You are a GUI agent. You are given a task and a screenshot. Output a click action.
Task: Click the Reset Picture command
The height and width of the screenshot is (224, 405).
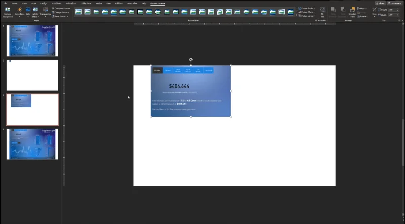[59, 16]
